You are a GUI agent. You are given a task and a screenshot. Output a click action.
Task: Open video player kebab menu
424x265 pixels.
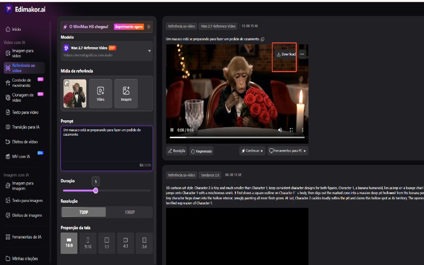click(x=303, y=130)
